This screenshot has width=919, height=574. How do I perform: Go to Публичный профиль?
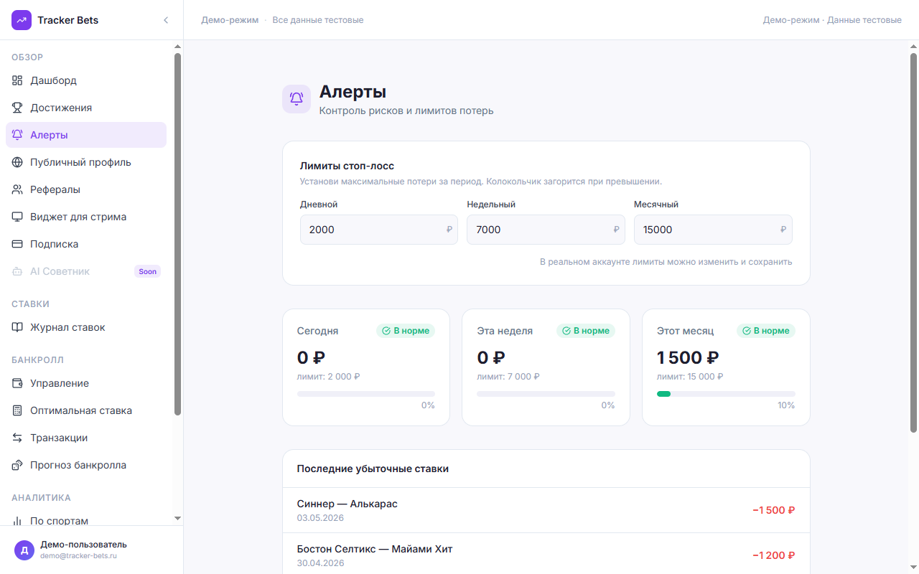pyautogui.click(x=86, y=162)
